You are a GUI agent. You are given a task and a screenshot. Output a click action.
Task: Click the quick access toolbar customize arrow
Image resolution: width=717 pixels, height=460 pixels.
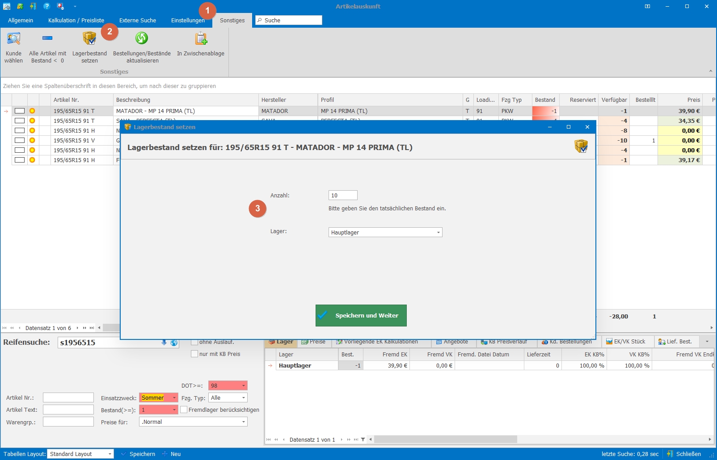(x=75, y=6)
